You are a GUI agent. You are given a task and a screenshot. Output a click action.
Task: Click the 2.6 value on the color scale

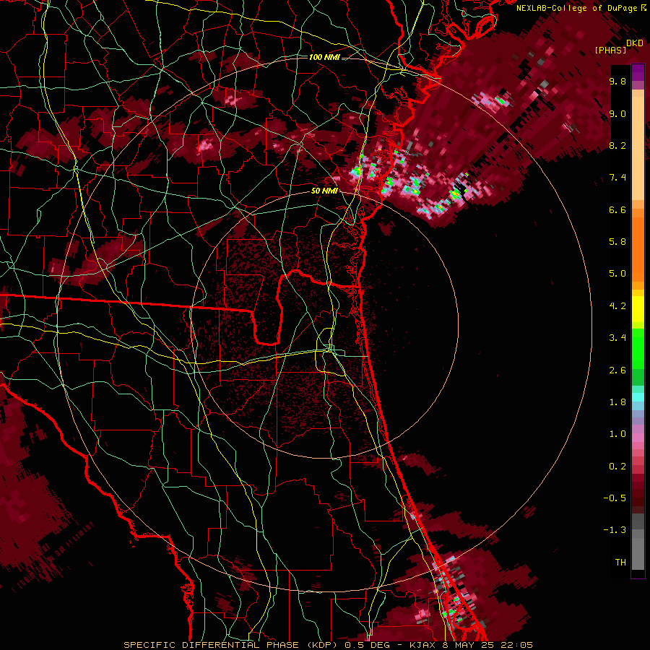pyautogui.click(x=617, y=370)
